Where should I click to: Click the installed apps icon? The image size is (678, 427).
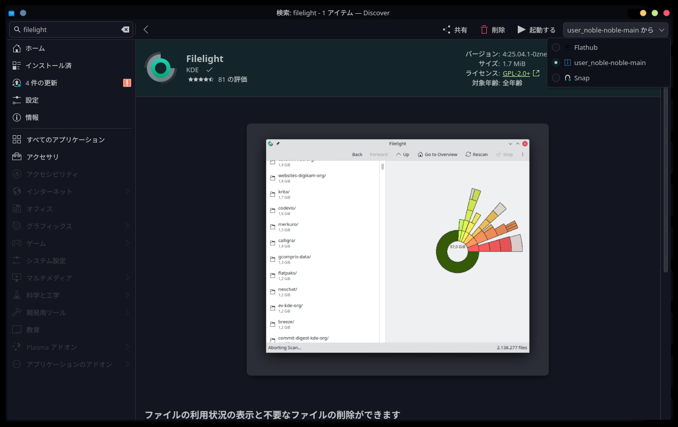[16, 66]
